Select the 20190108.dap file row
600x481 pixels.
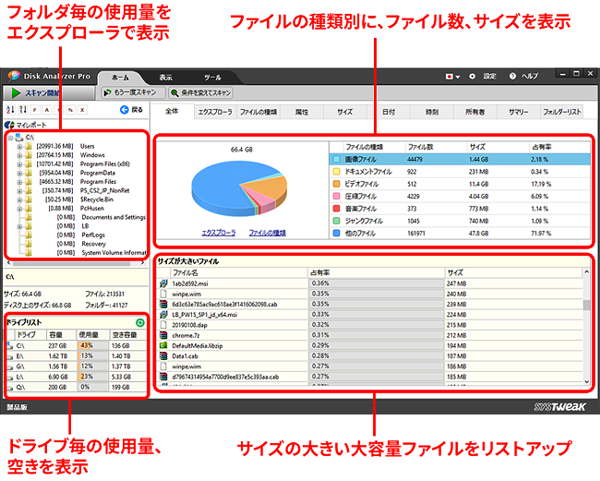370,325
